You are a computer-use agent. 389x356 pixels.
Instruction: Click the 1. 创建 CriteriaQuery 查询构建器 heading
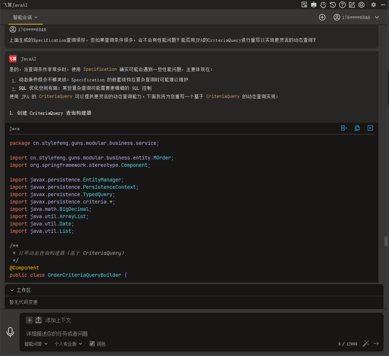[x=50, y=113]
